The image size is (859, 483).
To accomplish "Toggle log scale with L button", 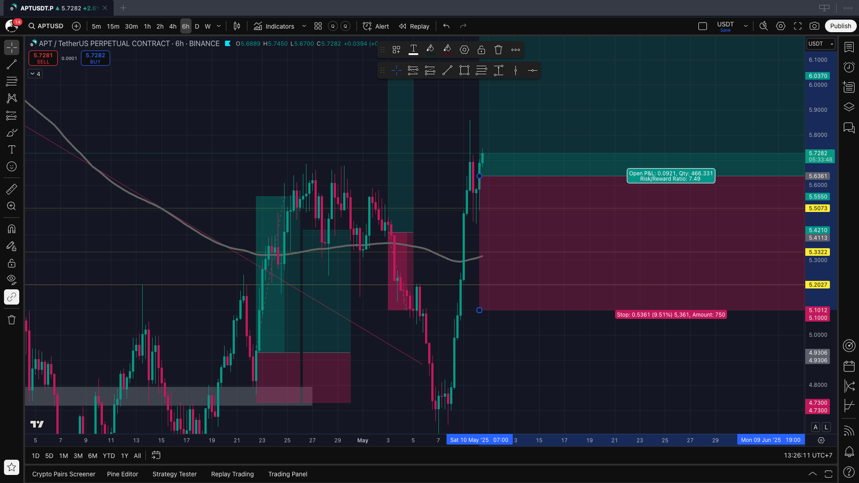I will (x=826, y=427).
